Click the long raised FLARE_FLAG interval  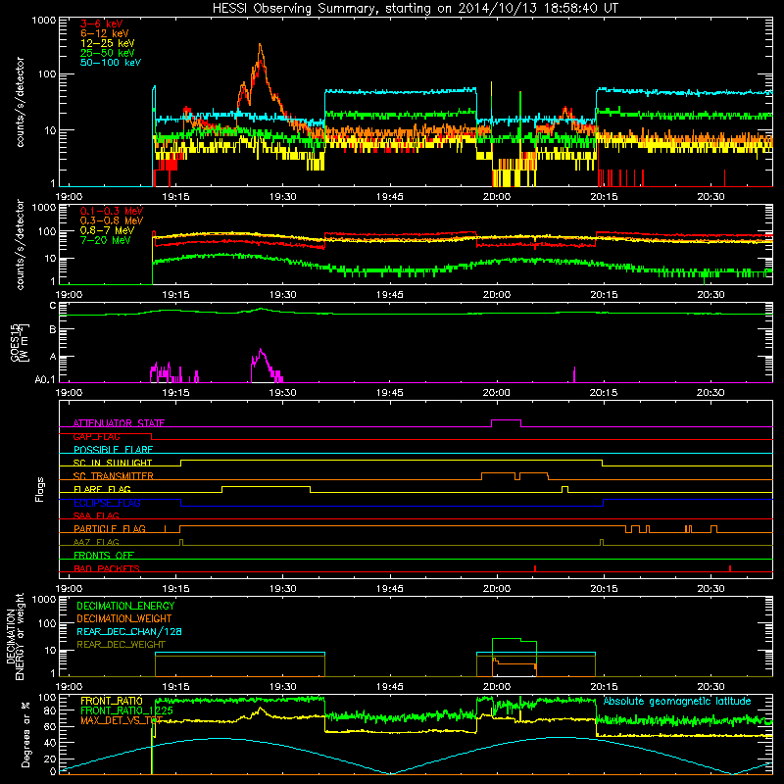tap(266, 487)
